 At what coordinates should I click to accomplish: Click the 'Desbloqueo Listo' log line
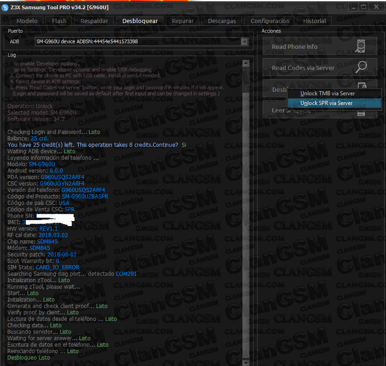(29, 358)
